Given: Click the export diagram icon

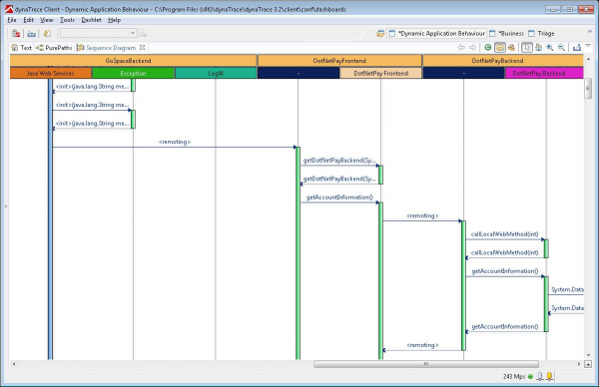Looking at the screenshot, I should click(x=577, y=47).
